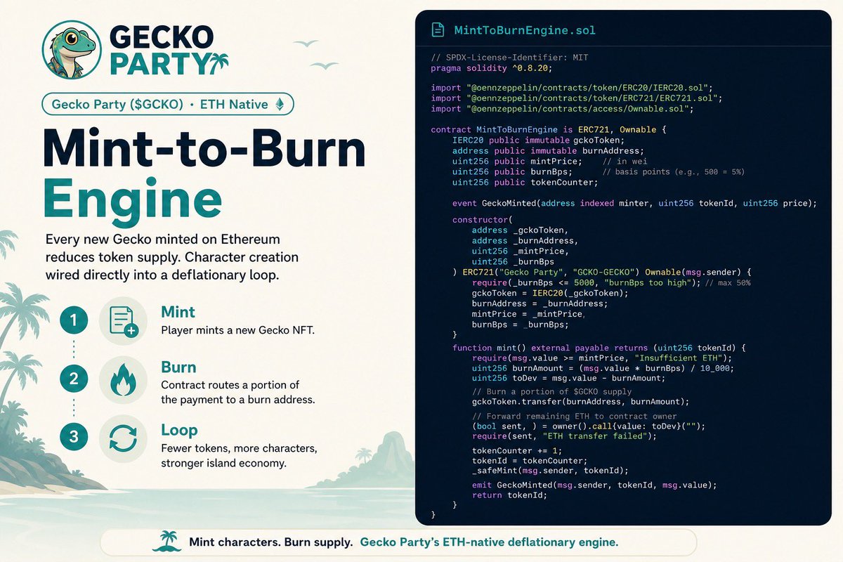Click the 'constructor(' line
Screen dimensions: 843x562
pyautogui.click(x=484, y=220)
